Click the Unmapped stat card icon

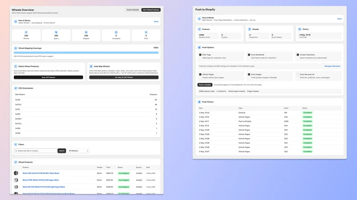click(116, 32)
